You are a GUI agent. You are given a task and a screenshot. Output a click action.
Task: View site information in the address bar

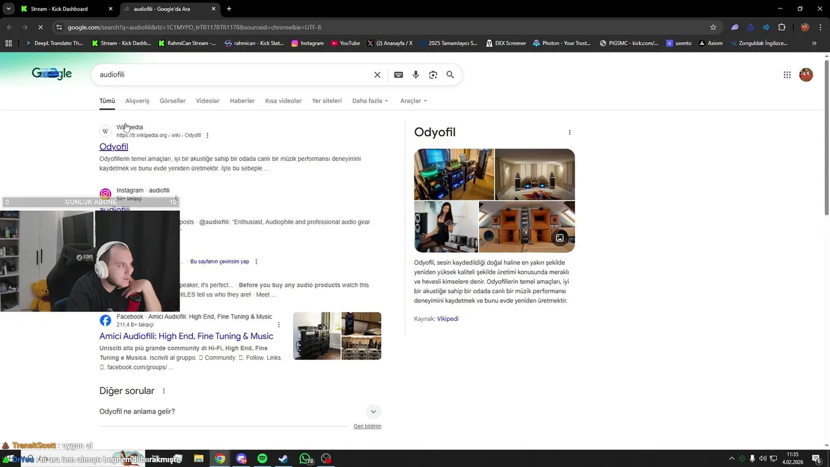click(59, 27)
